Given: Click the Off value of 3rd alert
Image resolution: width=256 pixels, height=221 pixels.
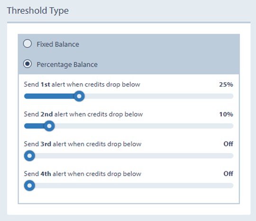Looking at the screenshot, I should 228,144.
